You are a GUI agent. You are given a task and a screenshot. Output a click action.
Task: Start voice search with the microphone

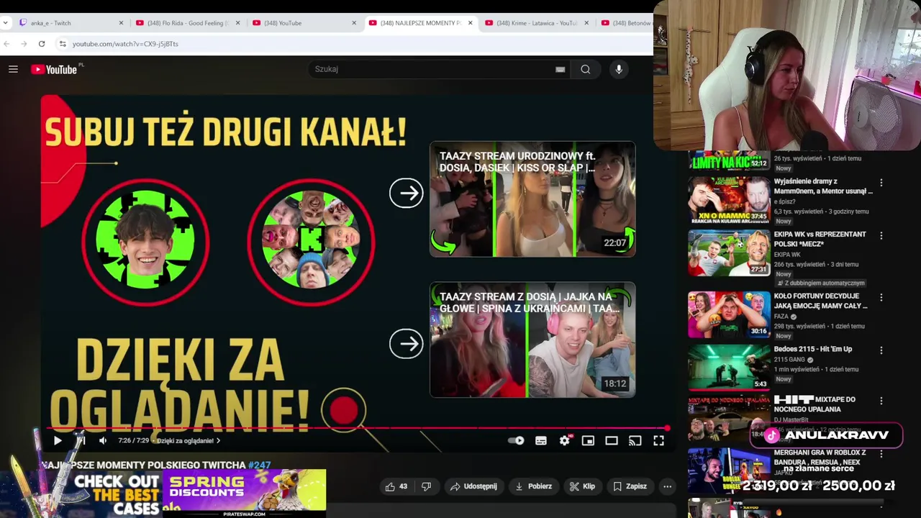[x=619, y=69]
